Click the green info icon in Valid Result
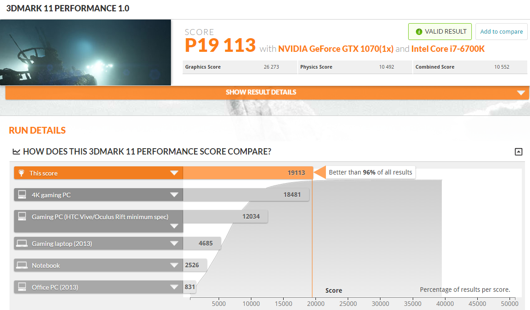 (x=419, y=31)
